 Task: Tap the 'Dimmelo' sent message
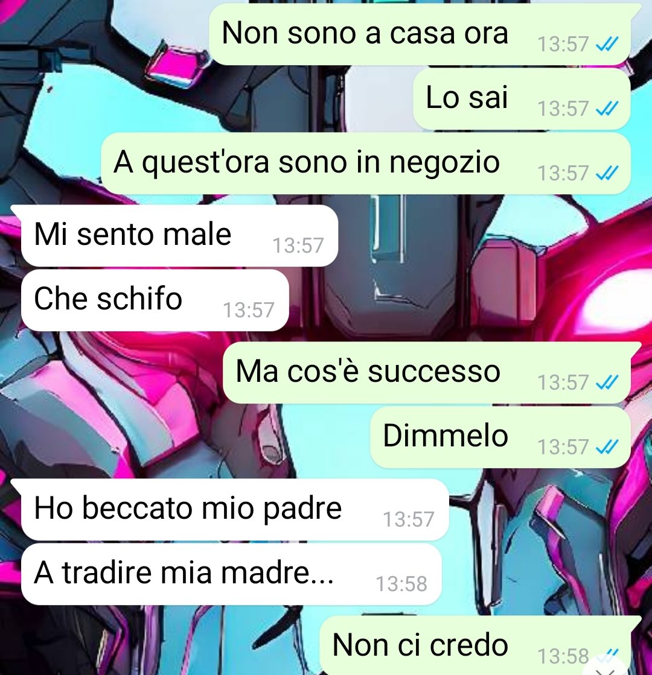click(500, 437)
